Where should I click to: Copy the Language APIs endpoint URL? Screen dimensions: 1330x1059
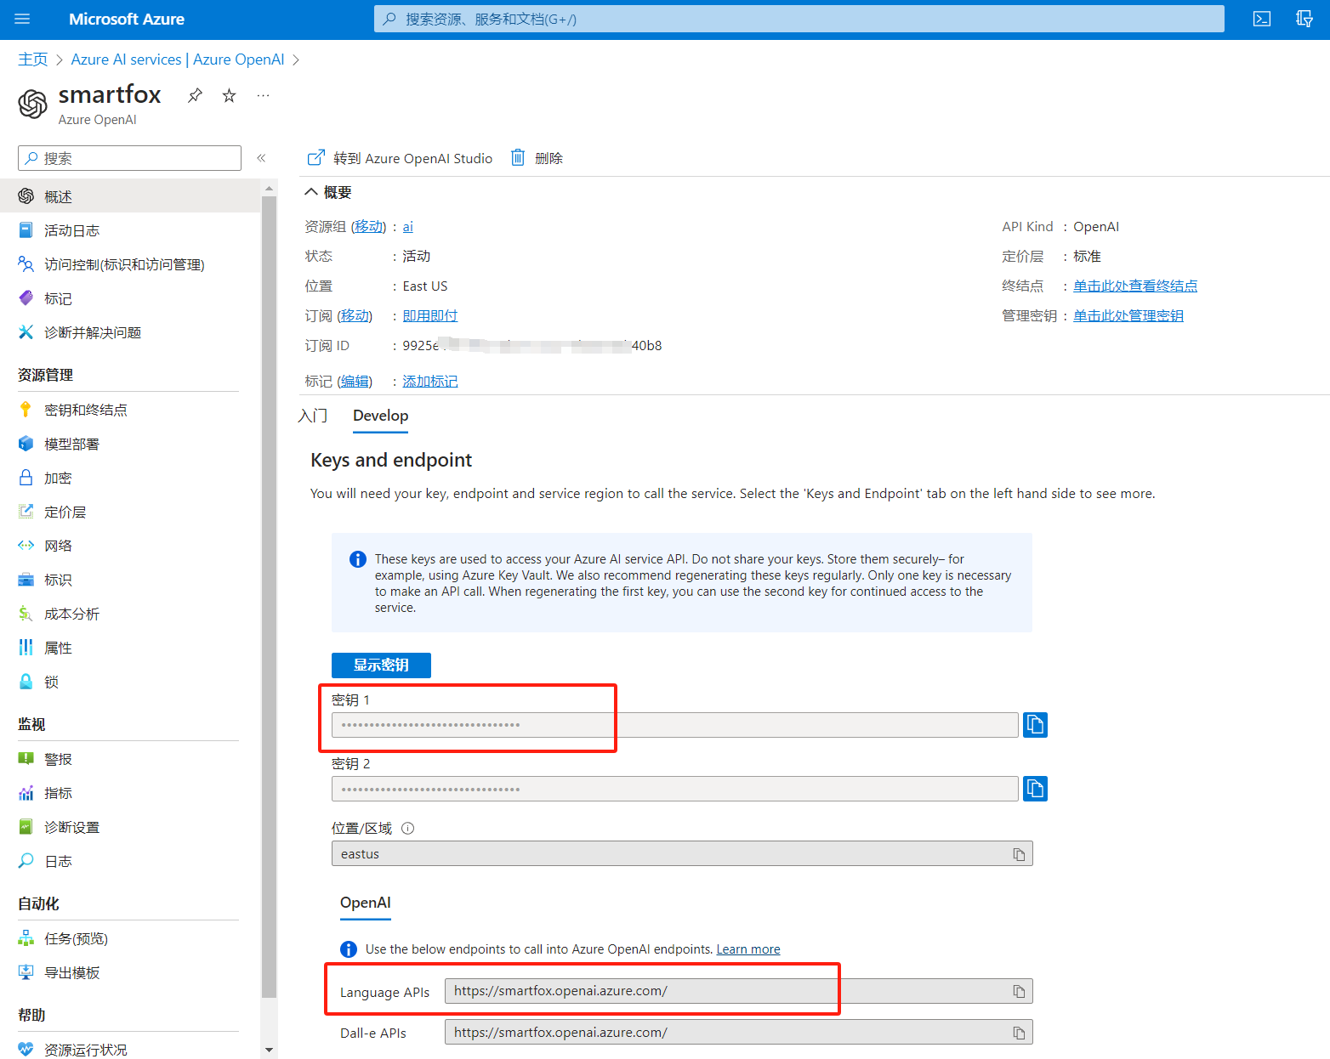click(x=1019, y=991)
